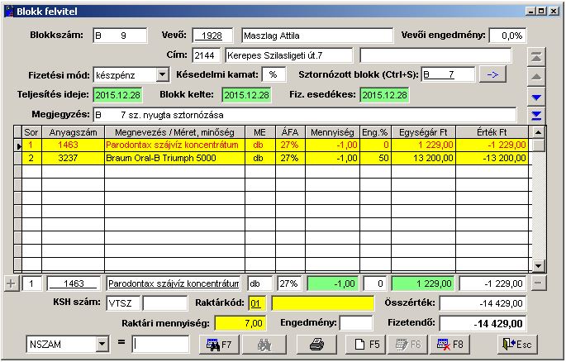
Task: Click the search value field after equals
Action: [160, 345]
